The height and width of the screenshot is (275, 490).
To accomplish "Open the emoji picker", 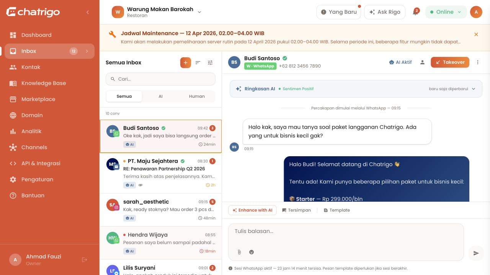I will point(252,252).
